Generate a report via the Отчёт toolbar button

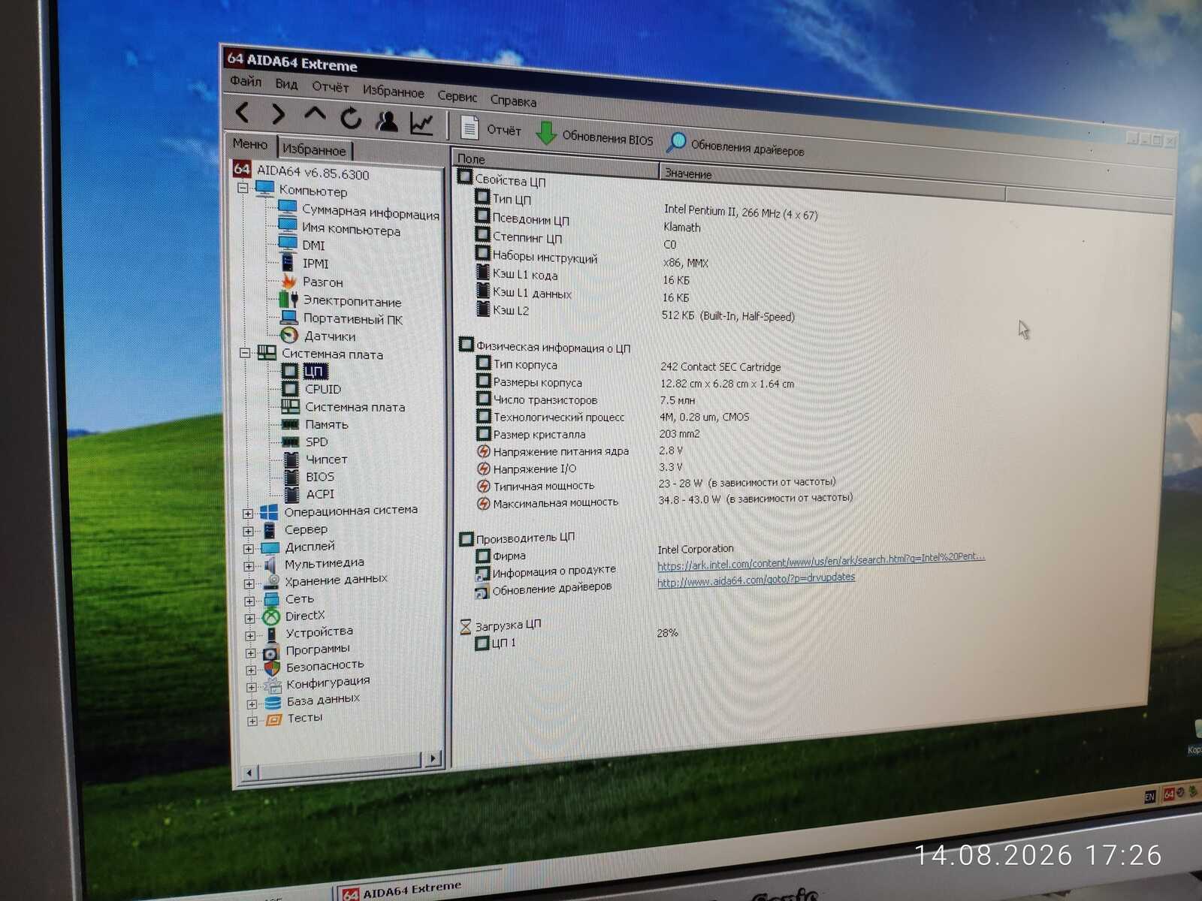coord(491,128)
